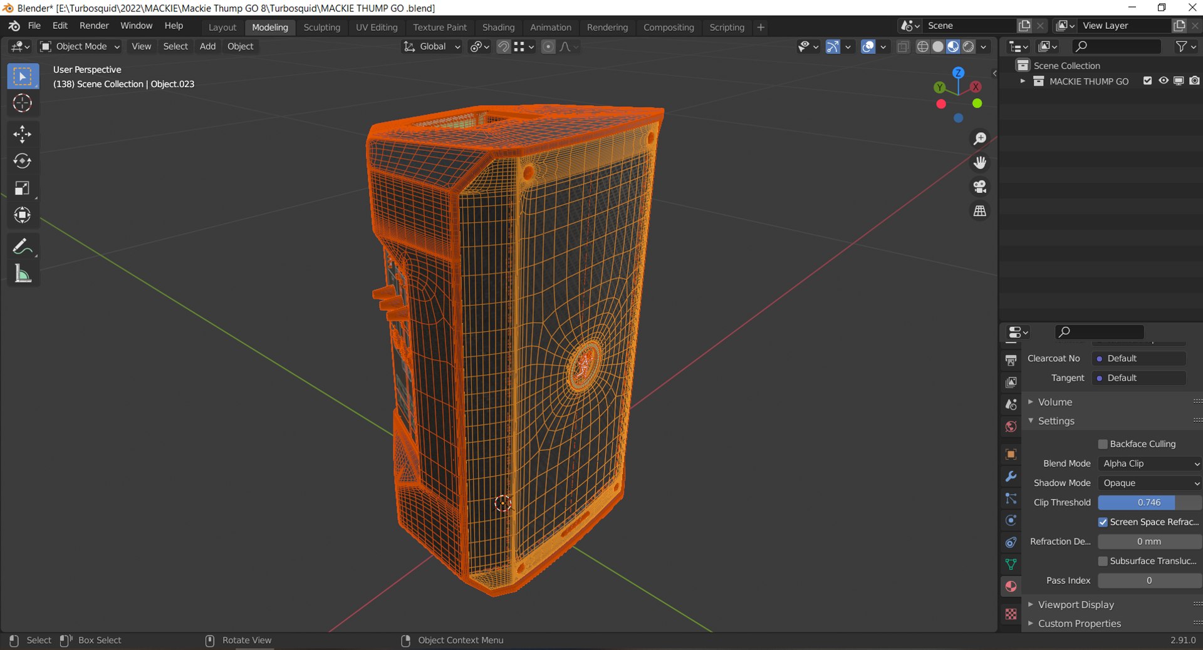Expand MACKIE THUMP GO collection tree
The height and width of the screenshot is (650, 1203).
point(1023,81)
